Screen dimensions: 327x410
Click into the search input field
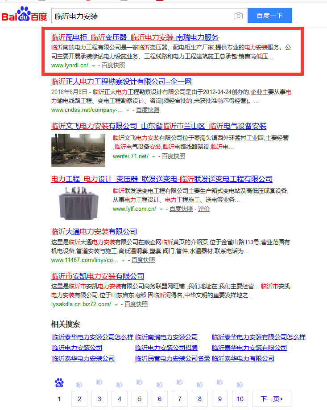coord(143,16)
